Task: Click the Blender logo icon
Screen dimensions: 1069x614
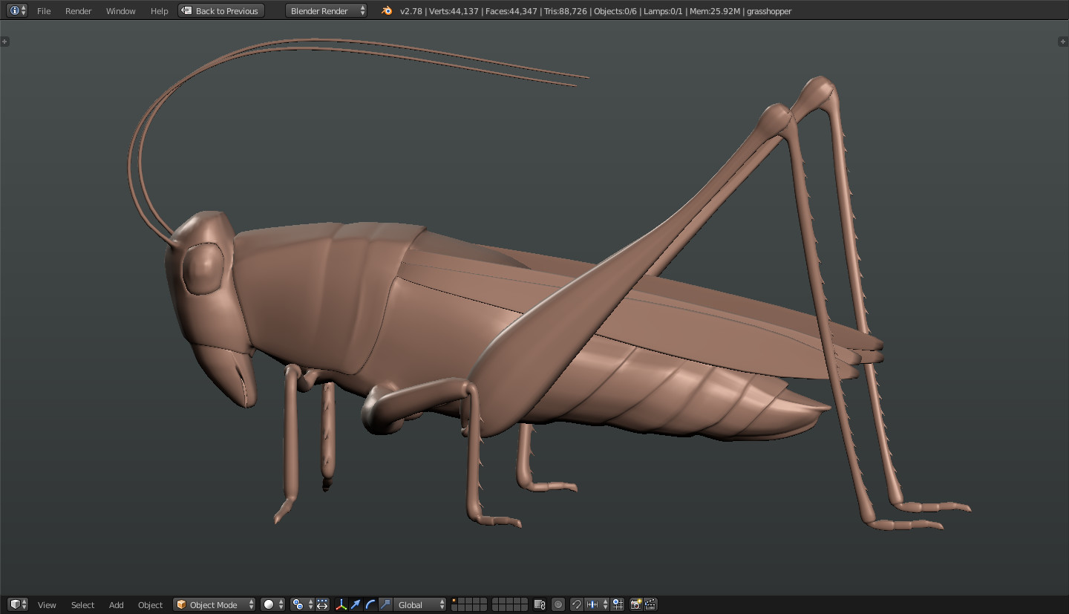Action: click(386, 10)
